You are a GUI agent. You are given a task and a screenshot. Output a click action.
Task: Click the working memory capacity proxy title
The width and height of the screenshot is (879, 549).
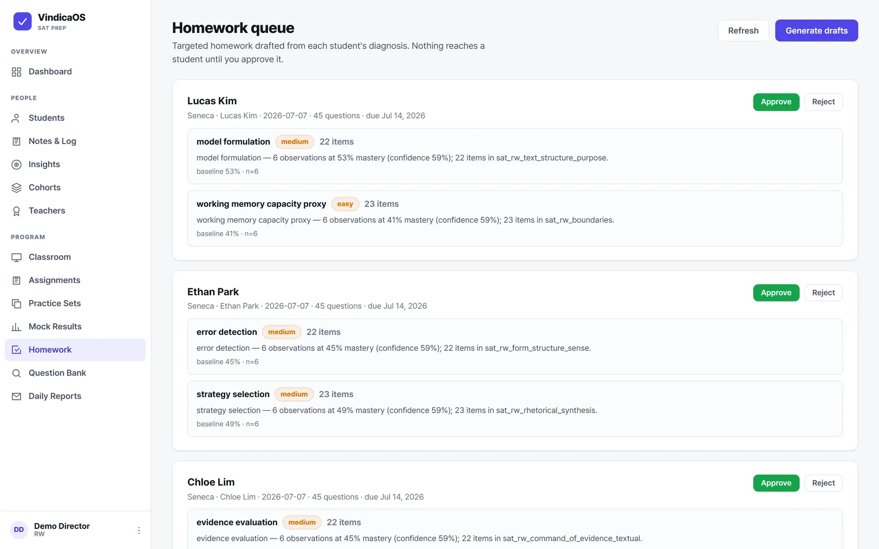point(261,204)
